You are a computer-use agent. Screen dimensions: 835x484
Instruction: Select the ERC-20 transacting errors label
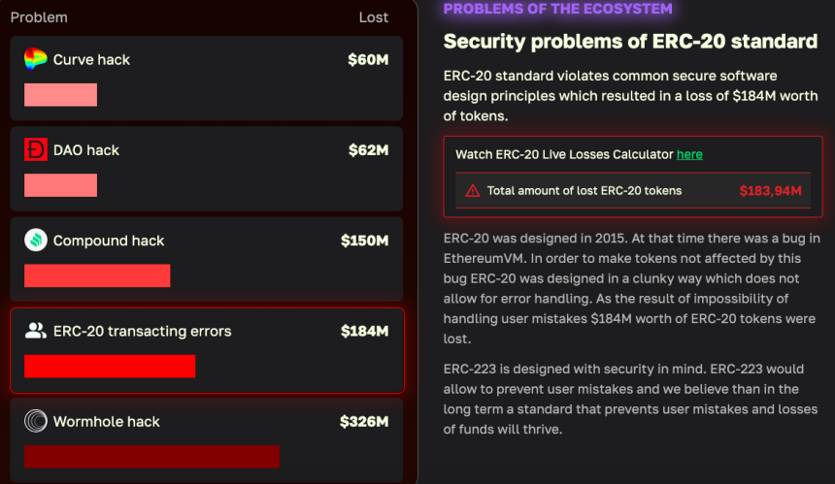142,332
